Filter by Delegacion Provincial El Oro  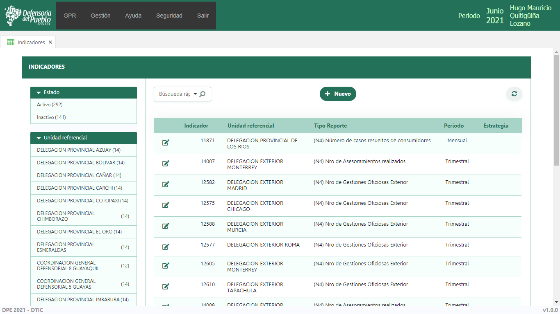pyautogui.click(x=84, y=232)
